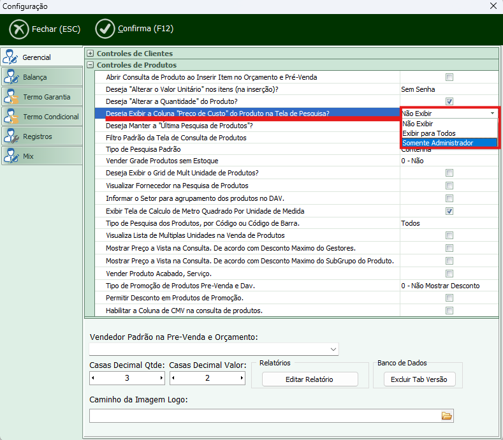The height and width of the screenshot is (440, 503).
Task: Select 'Somente Administrador' from the dropdown list
Action: pyautogui.click(x=438, y=143)
